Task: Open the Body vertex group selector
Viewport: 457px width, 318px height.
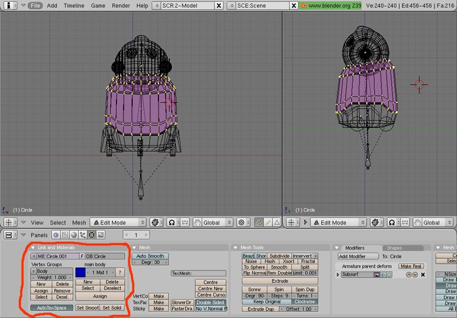Action: tap(34, 271)
